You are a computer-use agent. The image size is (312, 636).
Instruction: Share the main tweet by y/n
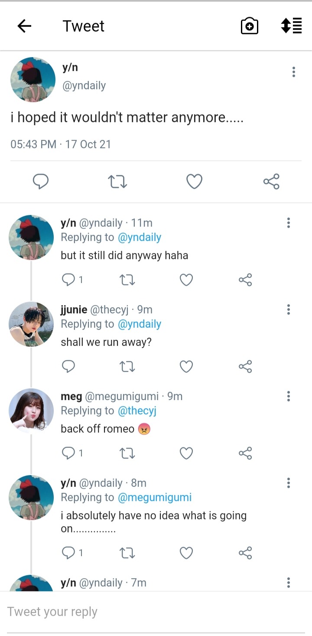tap(271, 182)
